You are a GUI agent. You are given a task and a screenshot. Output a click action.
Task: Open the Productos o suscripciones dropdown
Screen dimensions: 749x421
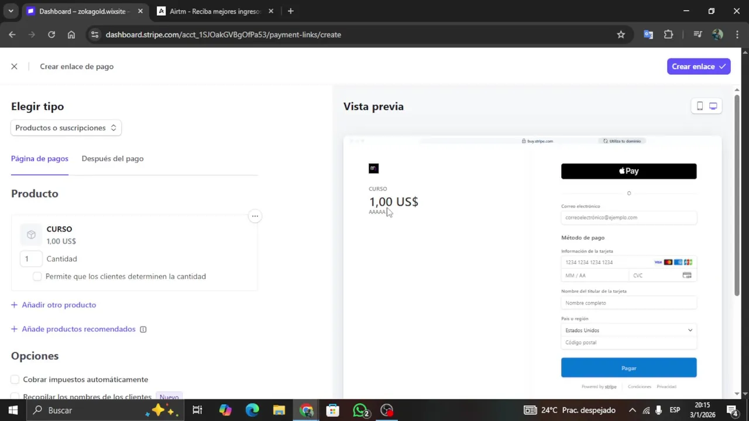pos(66,128)
